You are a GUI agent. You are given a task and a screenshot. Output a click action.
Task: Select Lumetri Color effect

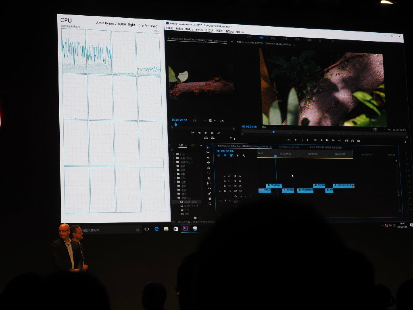190,202
